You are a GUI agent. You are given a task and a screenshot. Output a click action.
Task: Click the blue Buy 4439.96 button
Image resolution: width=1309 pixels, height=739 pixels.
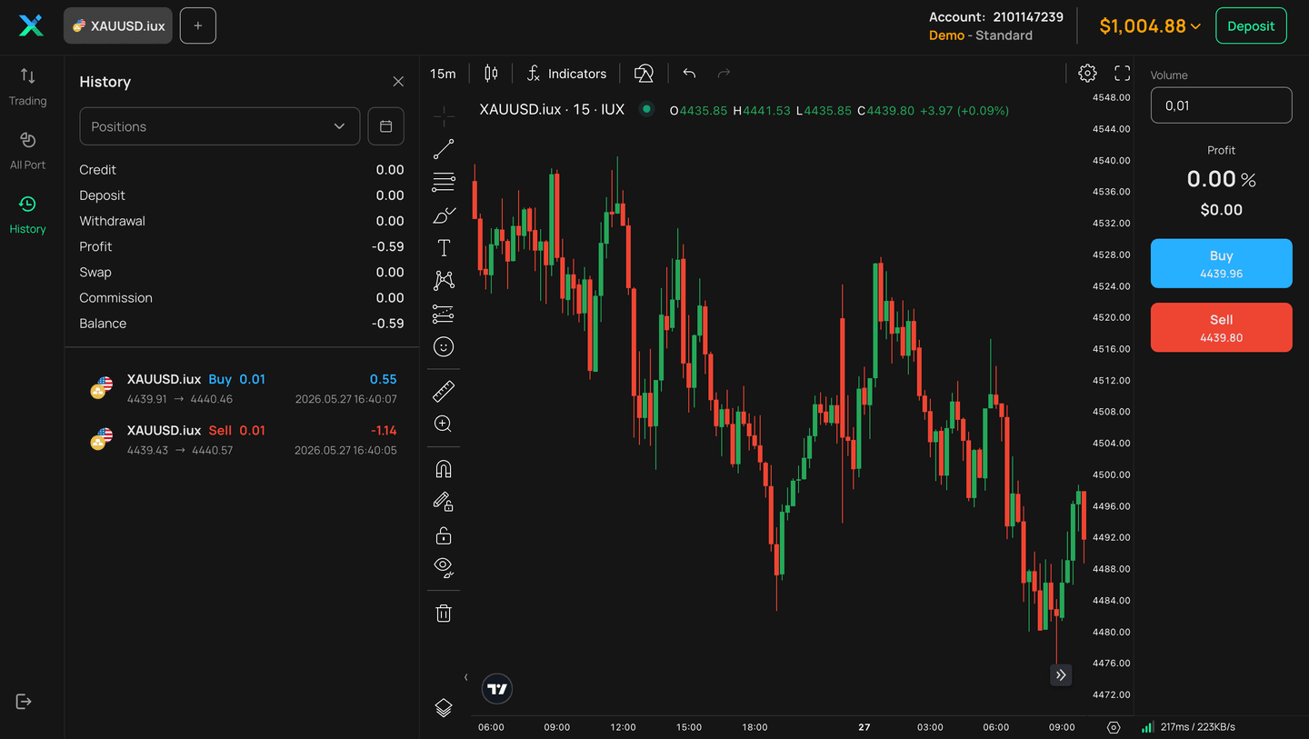coord(1221,264)
